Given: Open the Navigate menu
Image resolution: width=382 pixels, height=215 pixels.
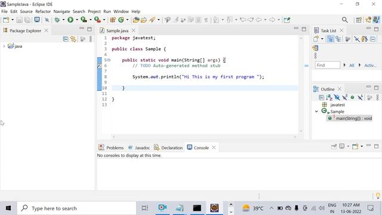Looking at the screenshot, I should (x=61, y=11).
